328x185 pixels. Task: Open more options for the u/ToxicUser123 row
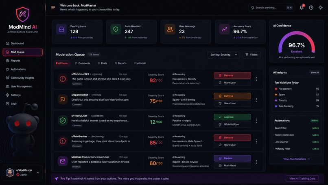(256, 79)
